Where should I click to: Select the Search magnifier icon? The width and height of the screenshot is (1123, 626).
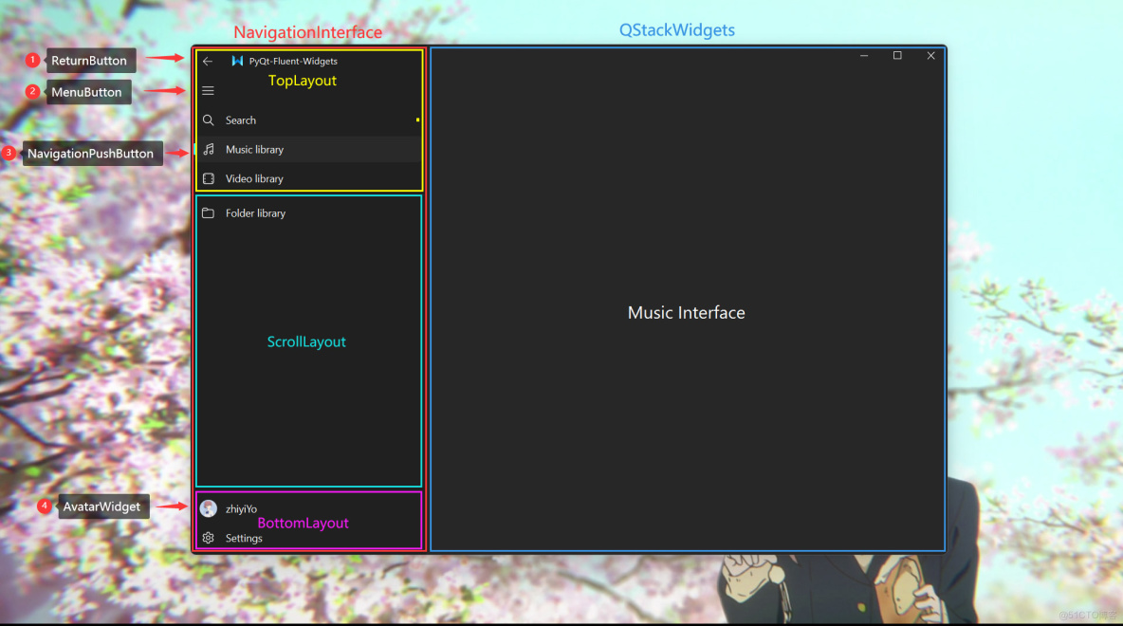208,120
